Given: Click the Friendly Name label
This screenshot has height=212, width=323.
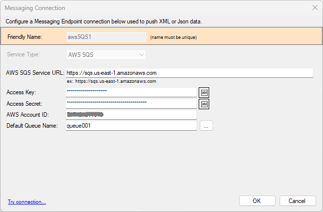Looking at the screenshot, I should pyautogui.click(x=25, y=37).
